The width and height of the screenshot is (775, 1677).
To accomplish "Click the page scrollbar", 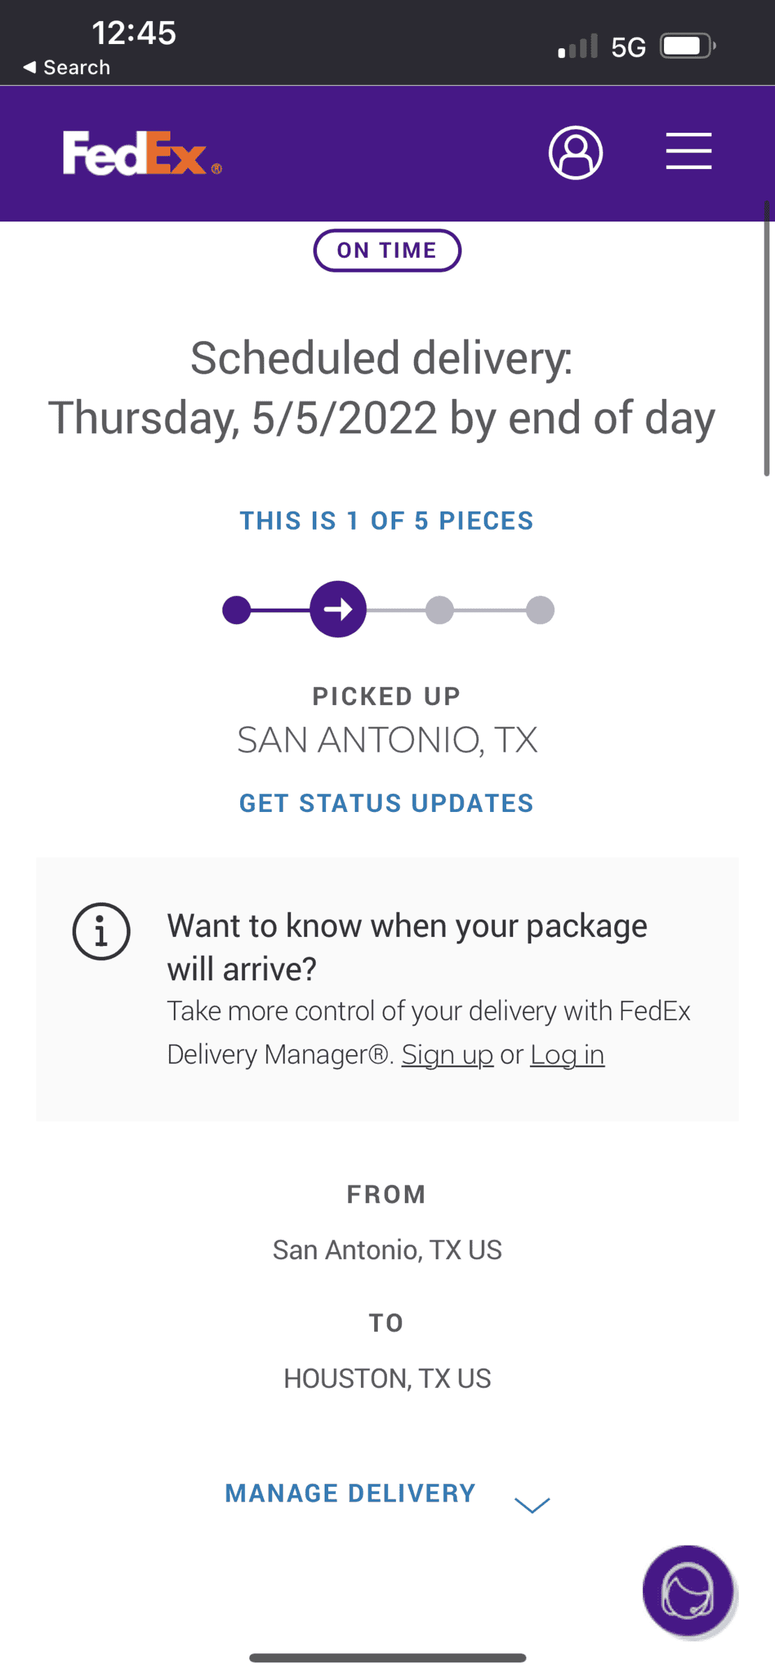I will (767, 339).
